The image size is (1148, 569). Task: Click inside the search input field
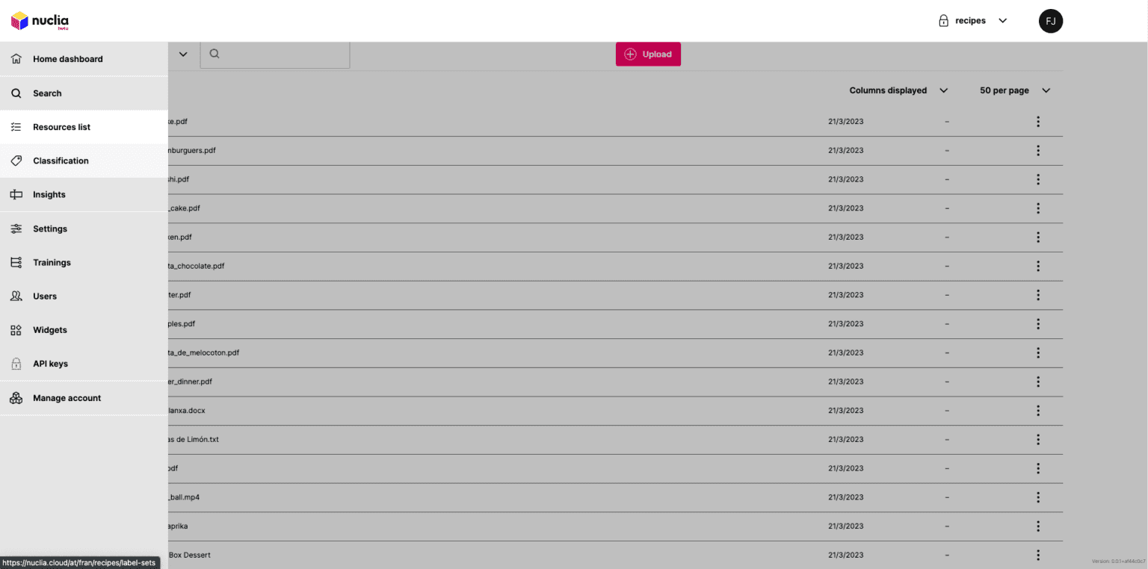pyautogui.click(x=275, y=54)
